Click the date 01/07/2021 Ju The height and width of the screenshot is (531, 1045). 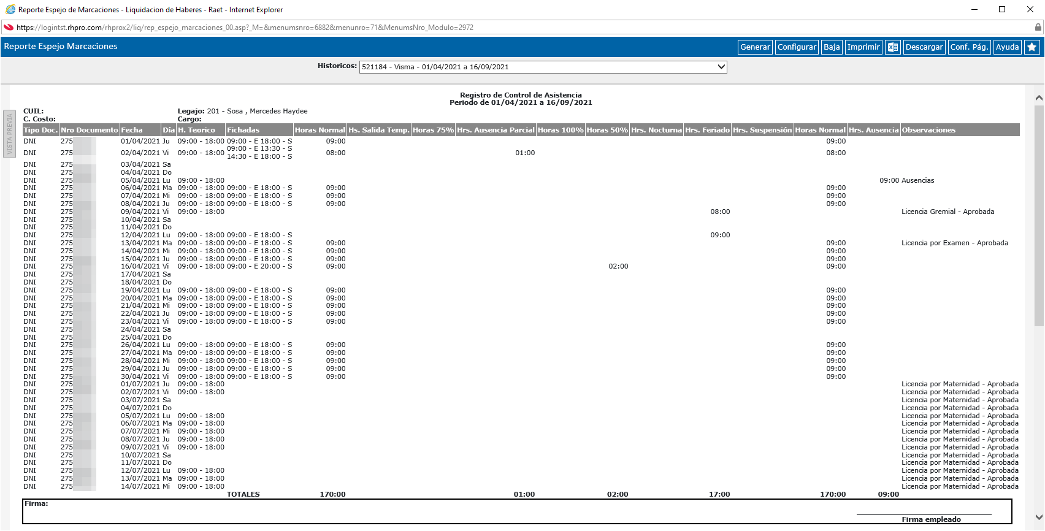pos(145,384)
